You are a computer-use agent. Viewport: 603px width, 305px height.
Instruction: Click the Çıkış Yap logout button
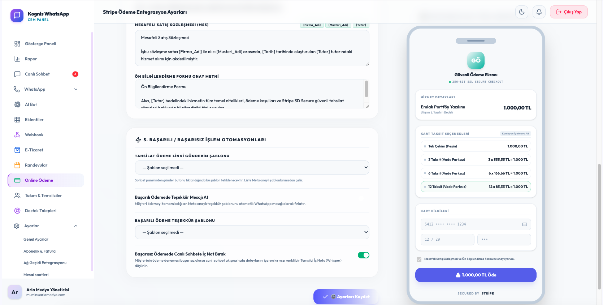click(569, 12)
